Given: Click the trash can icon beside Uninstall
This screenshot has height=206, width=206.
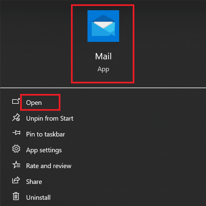Looking at the screenshot, I should pos(16,196).
